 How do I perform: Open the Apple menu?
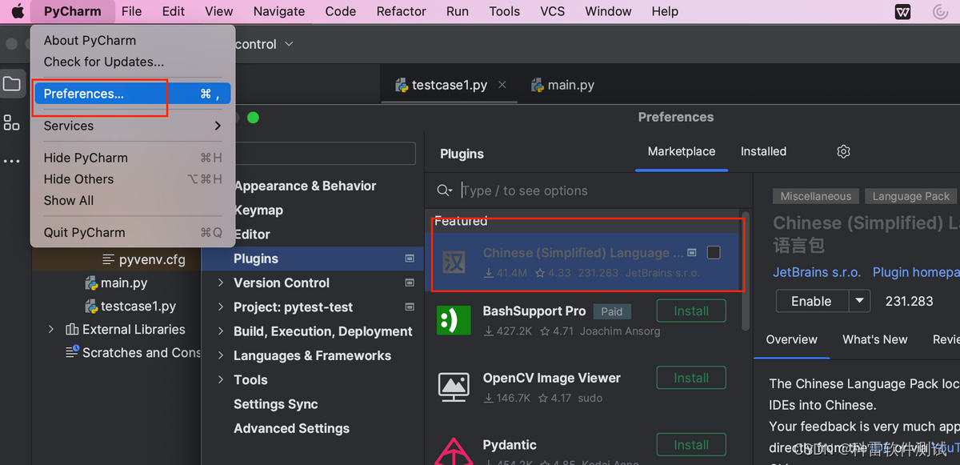point(17,11)
